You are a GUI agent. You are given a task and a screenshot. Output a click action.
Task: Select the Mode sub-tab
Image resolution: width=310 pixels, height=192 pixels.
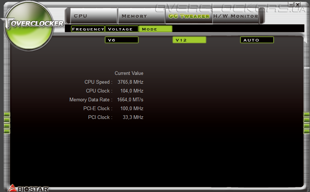[156, 29]
